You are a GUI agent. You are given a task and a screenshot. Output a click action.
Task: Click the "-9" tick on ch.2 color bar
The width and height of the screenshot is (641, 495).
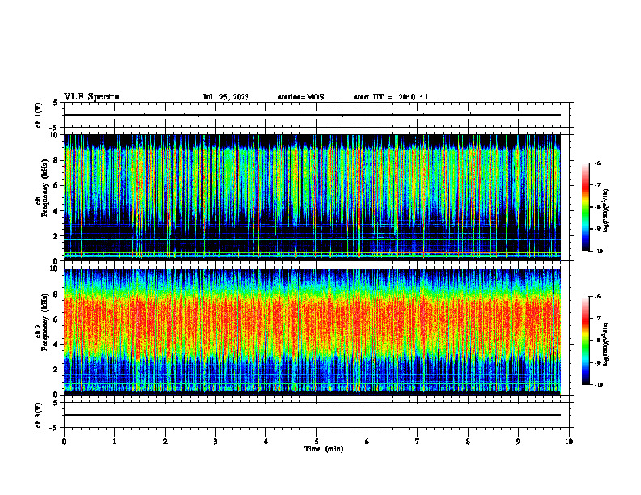pos(597,362)
